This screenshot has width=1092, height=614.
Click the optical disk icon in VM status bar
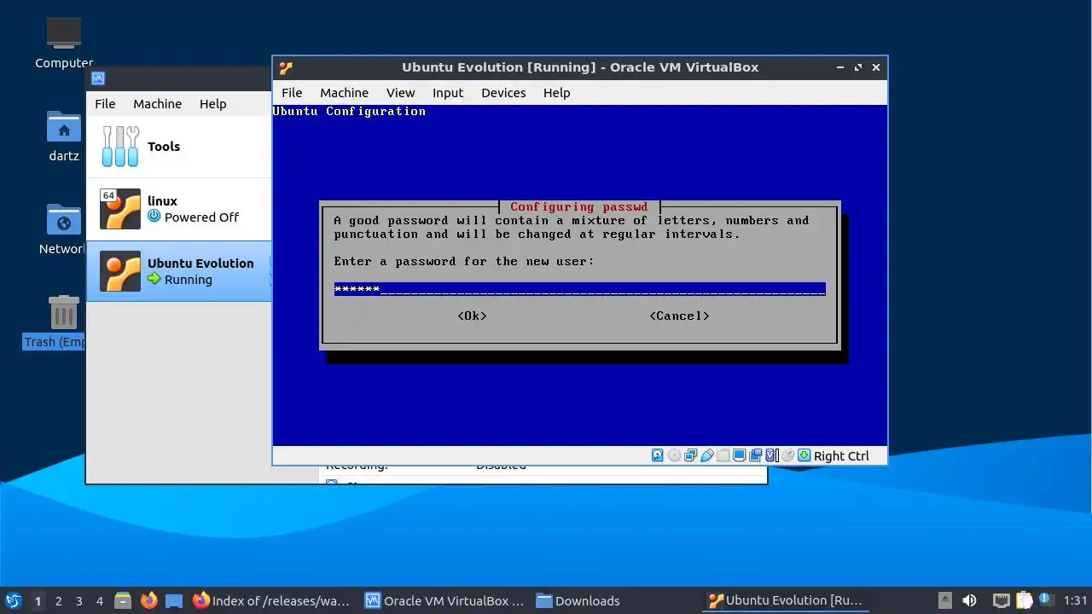tap(675, 455)
